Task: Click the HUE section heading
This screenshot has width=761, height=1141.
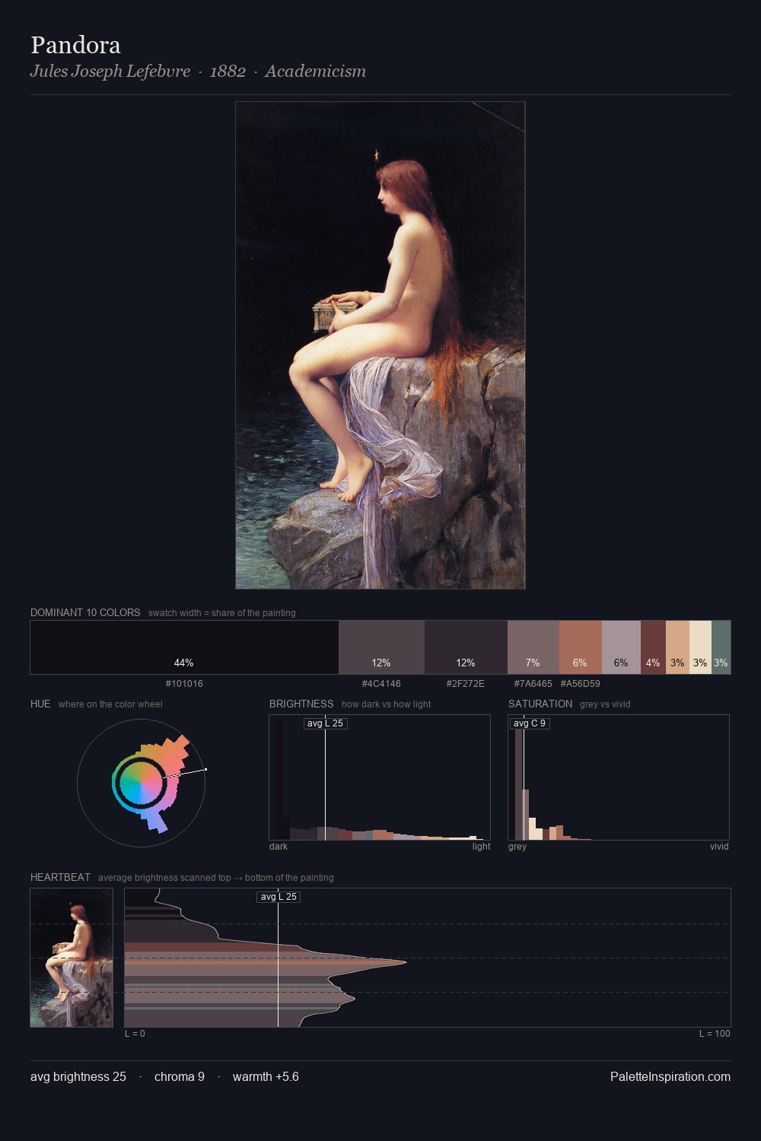Action: click(40, 704)
